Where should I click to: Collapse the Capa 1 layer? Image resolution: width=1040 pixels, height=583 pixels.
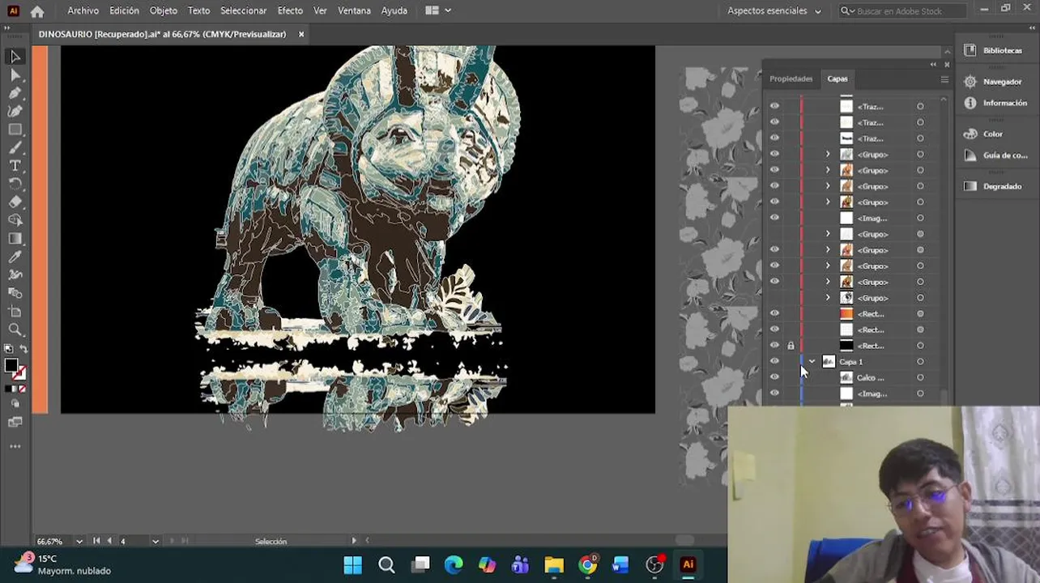(x=812, y=362)
